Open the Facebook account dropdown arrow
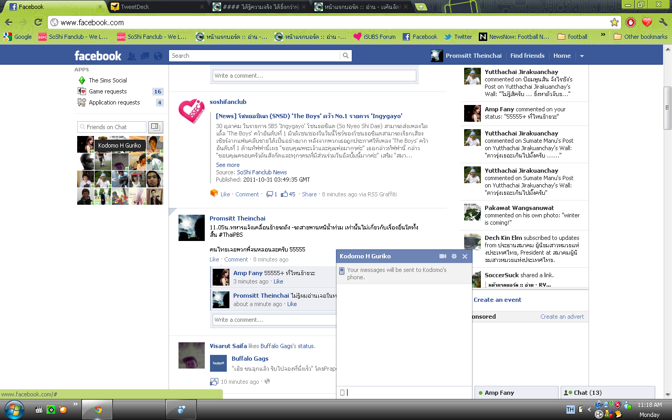The width and height of the screenshot is (672, 420). point(582,56)
